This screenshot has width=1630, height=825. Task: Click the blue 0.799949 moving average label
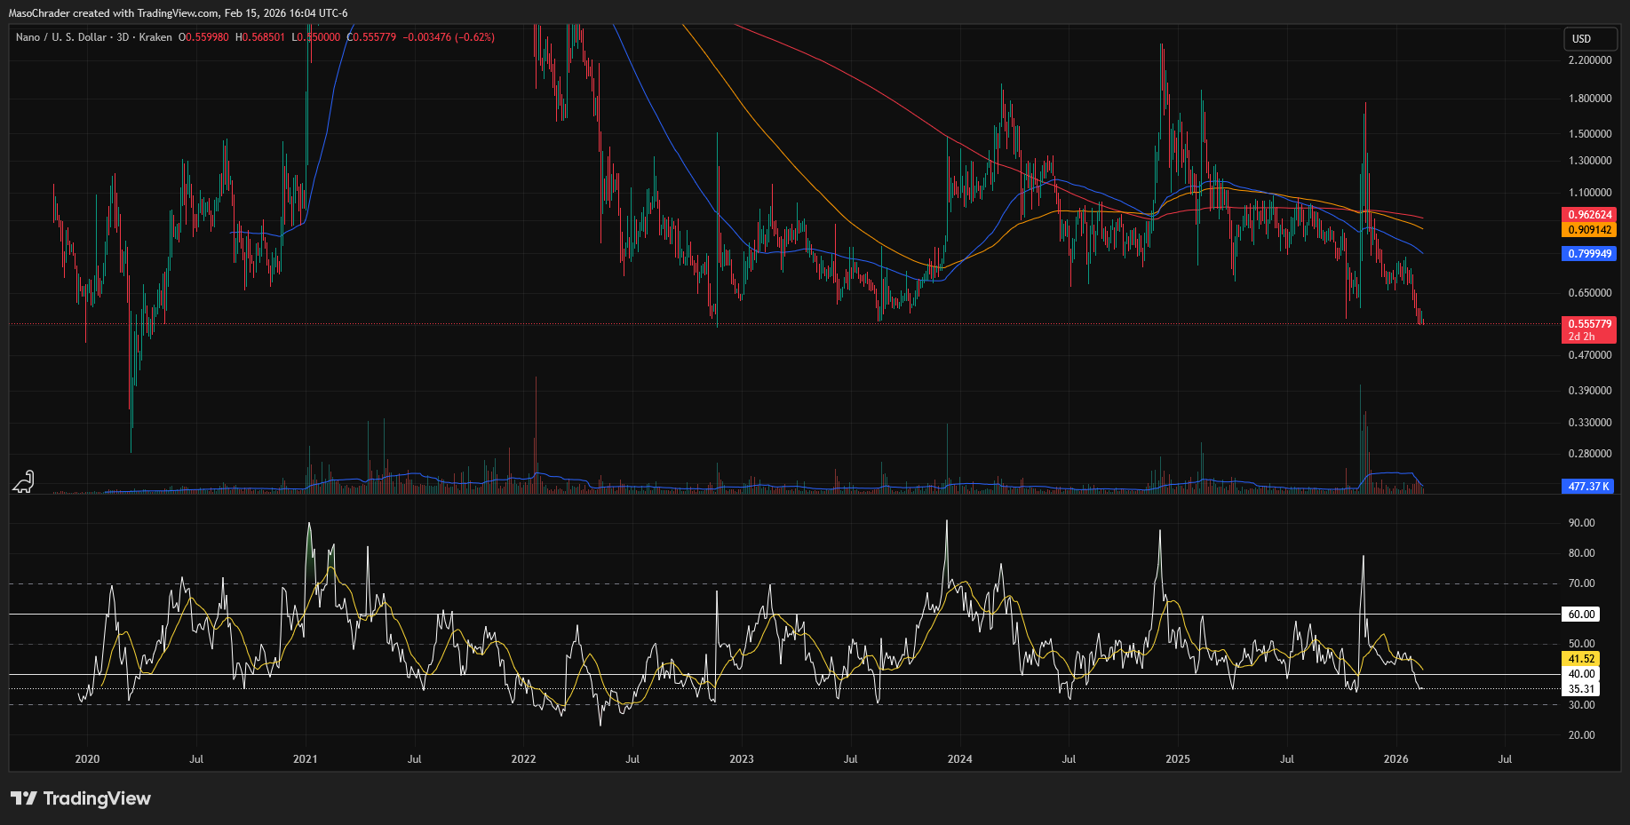(x=1589, y=254)
